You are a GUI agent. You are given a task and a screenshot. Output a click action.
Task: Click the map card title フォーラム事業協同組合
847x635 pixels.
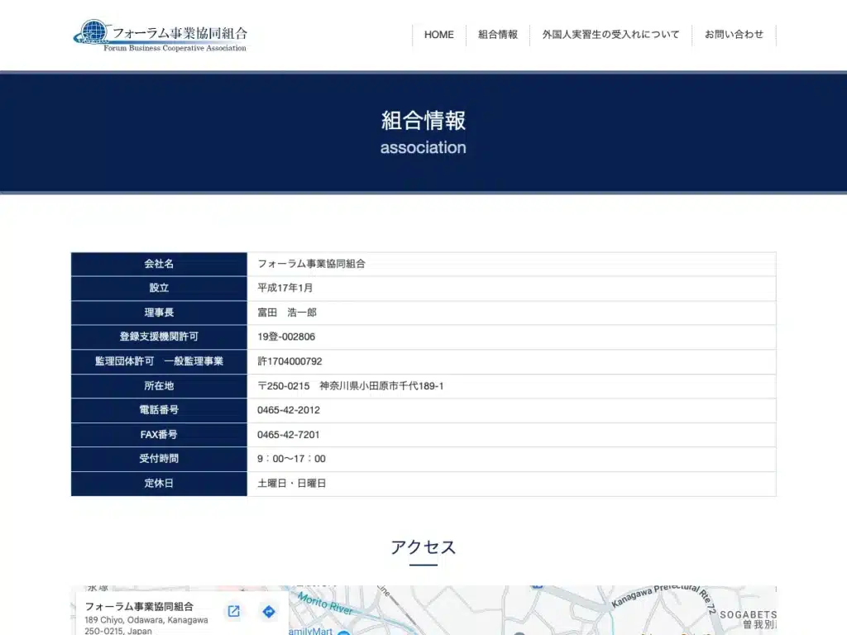139,606
